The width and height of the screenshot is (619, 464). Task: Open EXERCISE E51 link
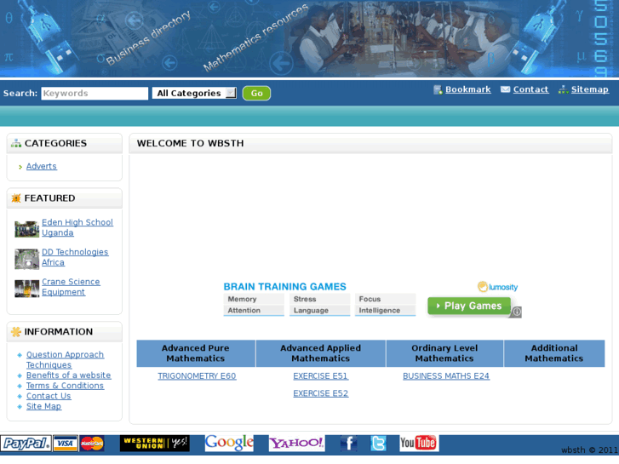[x=320, y=376]
